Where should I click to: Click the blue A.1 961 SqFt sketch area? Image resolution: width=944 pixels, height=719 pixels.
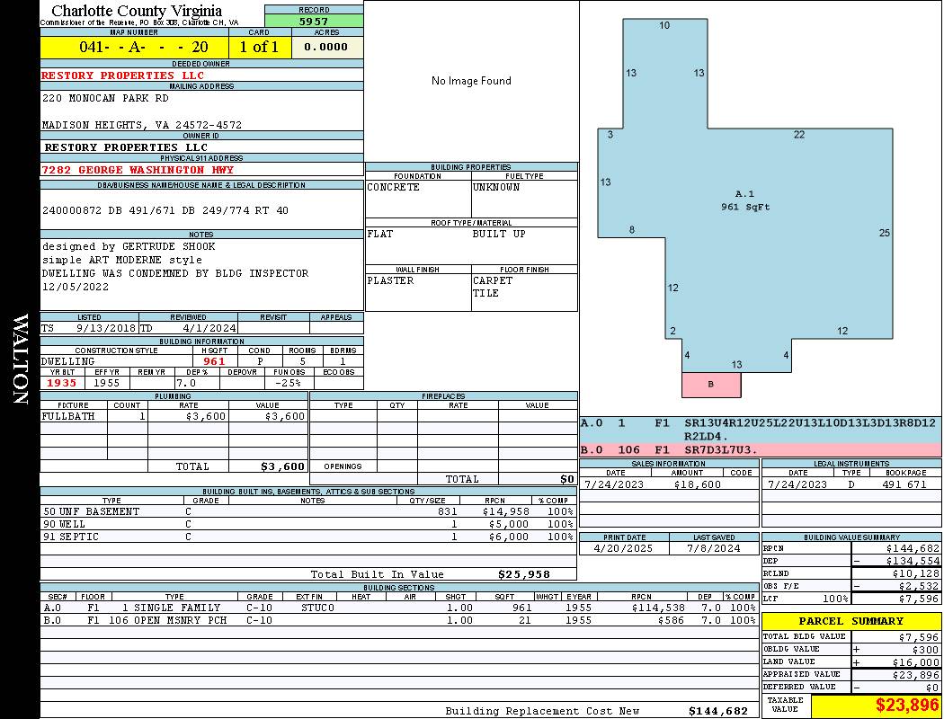tap(745, 200)
